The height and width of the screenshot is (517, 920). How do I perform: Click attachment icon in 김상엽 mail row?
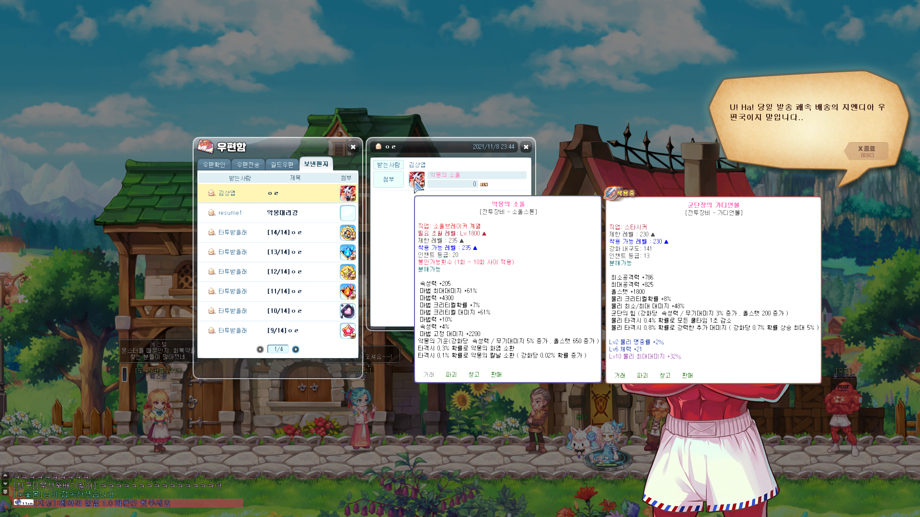[x=347, y=193]
